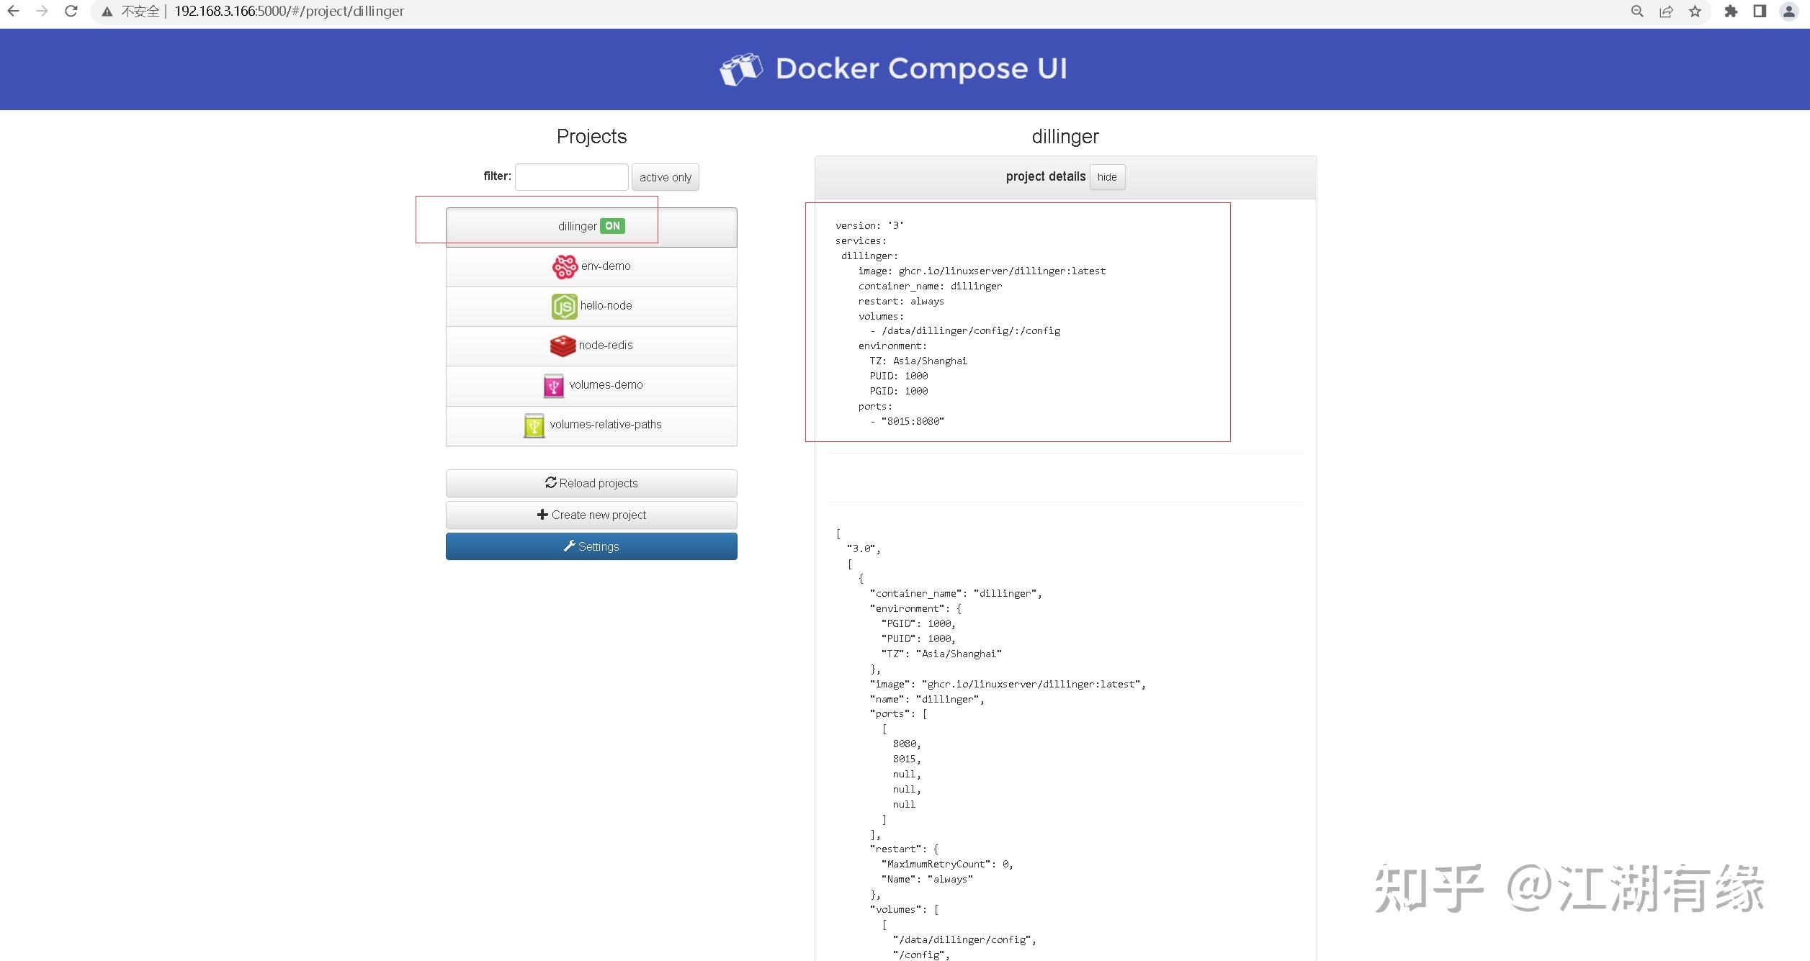Open the dillinger project entry

click(576, 225)
